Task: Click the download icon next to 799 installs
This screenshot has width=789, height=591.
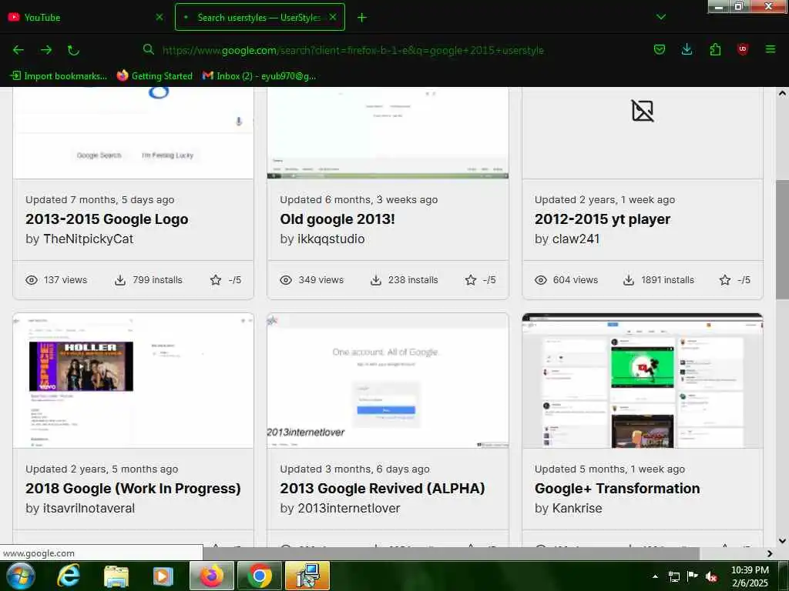Action: pyautogui.click(x=120, y=280)
